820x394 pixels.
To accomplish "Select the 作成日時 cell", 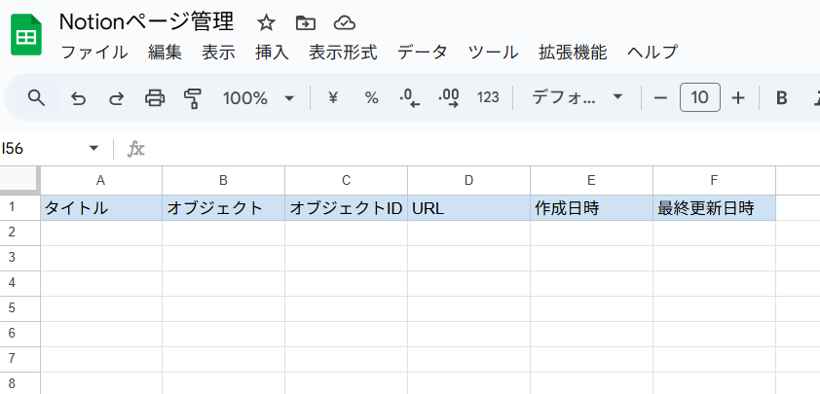I will [x=591, y=208].
